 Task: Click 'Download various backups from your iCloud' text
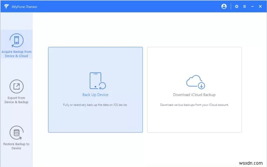click(x=194, y=105)
